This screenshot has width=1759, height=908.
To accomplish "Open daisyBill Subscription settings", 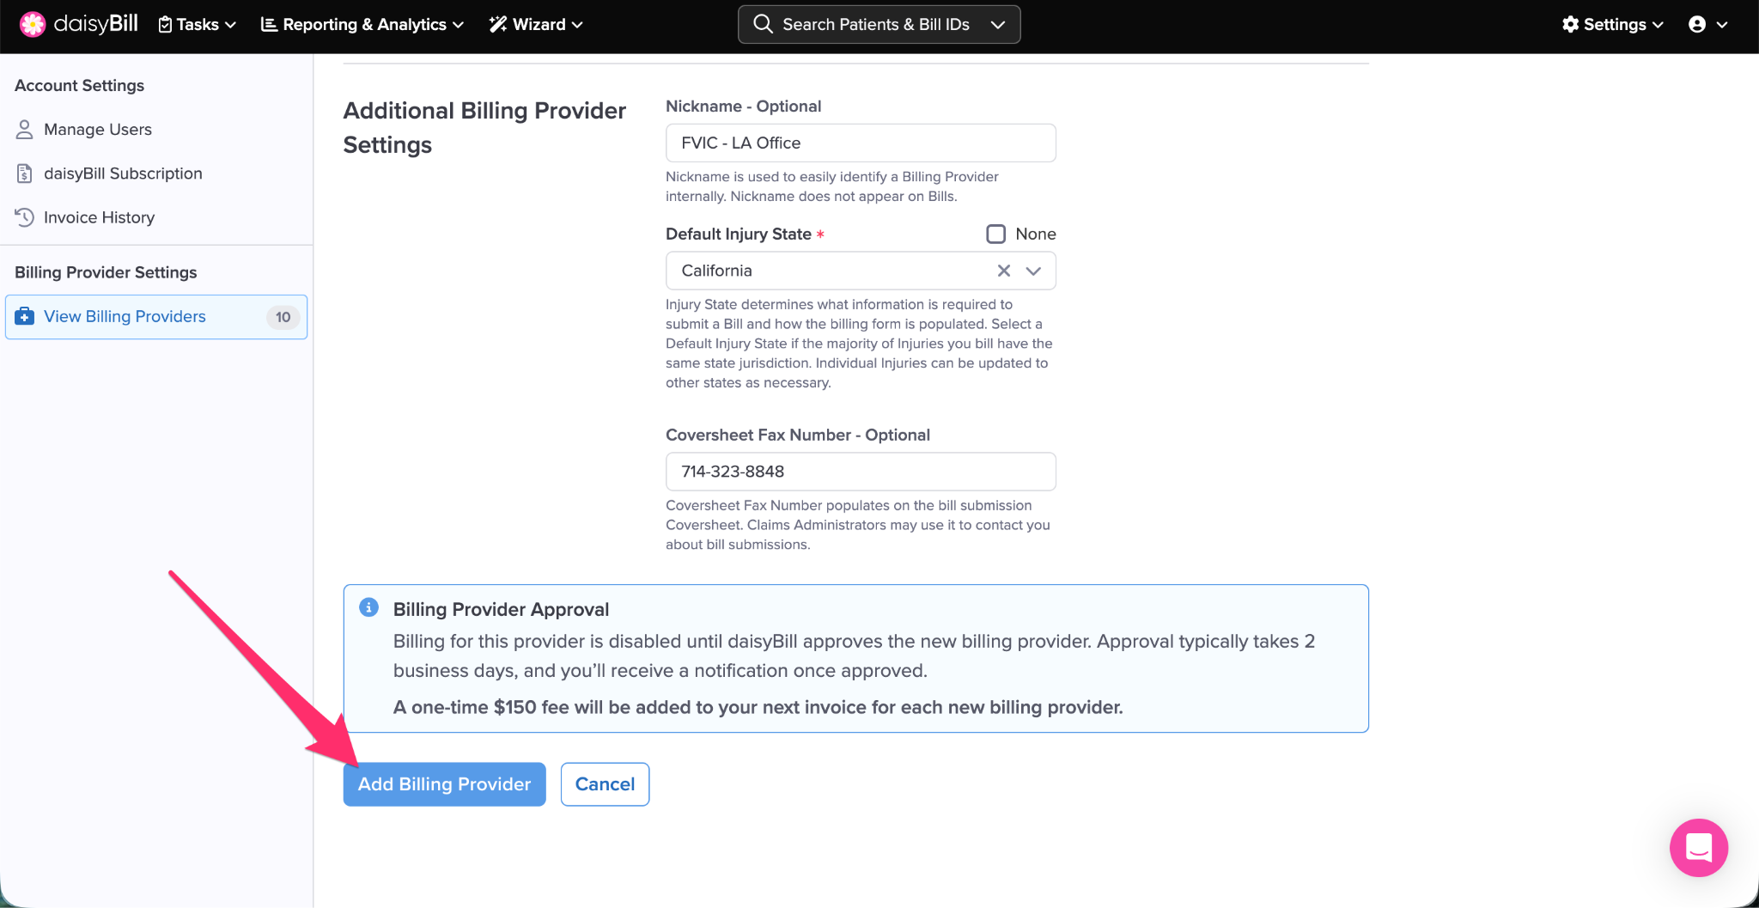I will click(123, 174).
